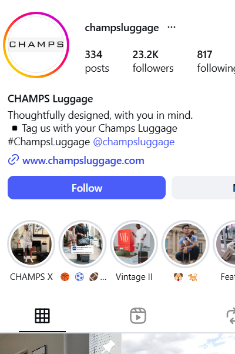Open the pinned first post thumbnail

point(61,343)
